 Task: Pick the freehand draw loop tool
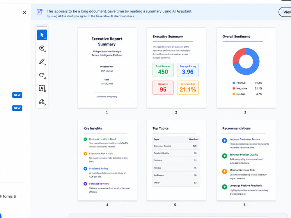point(42,75)
